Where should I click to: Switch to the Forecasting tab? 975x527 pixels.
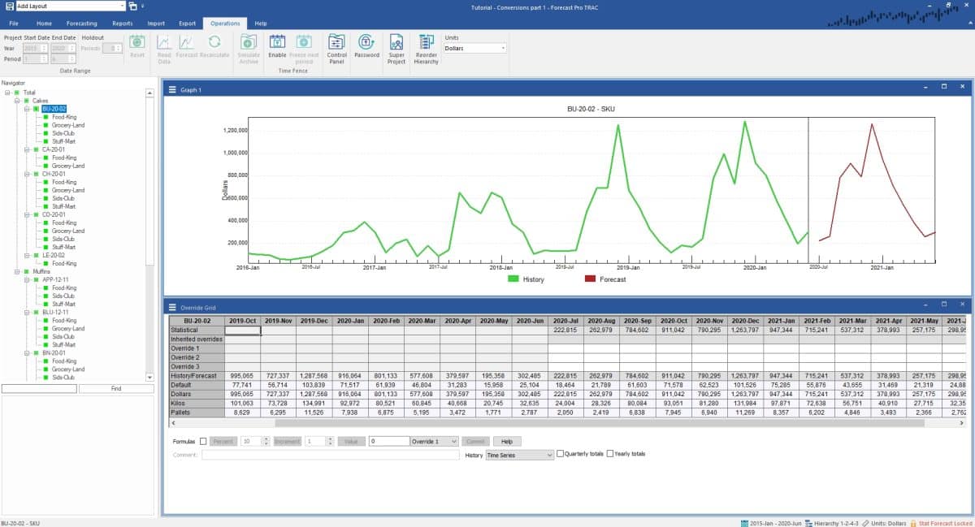click(81, 24)
